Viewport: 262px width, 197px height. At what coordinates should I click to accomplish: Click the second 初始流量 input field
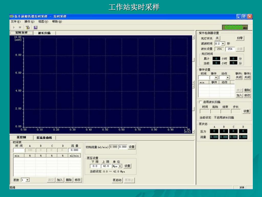coord(123,147)
